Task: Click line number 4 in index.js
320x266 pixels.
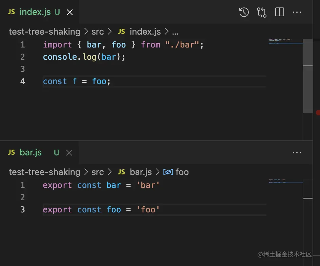Action: (x=22, y=81)
